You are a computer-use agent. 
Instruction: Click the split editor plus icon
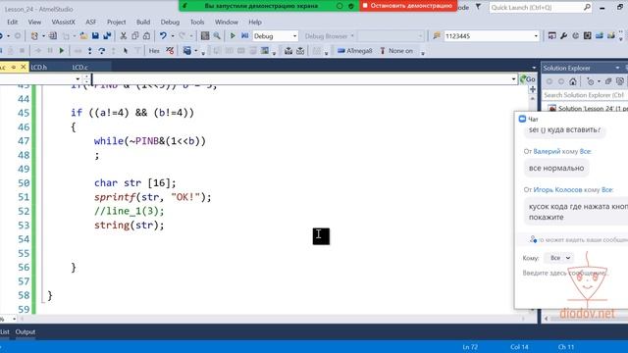[x=533, y=89]
